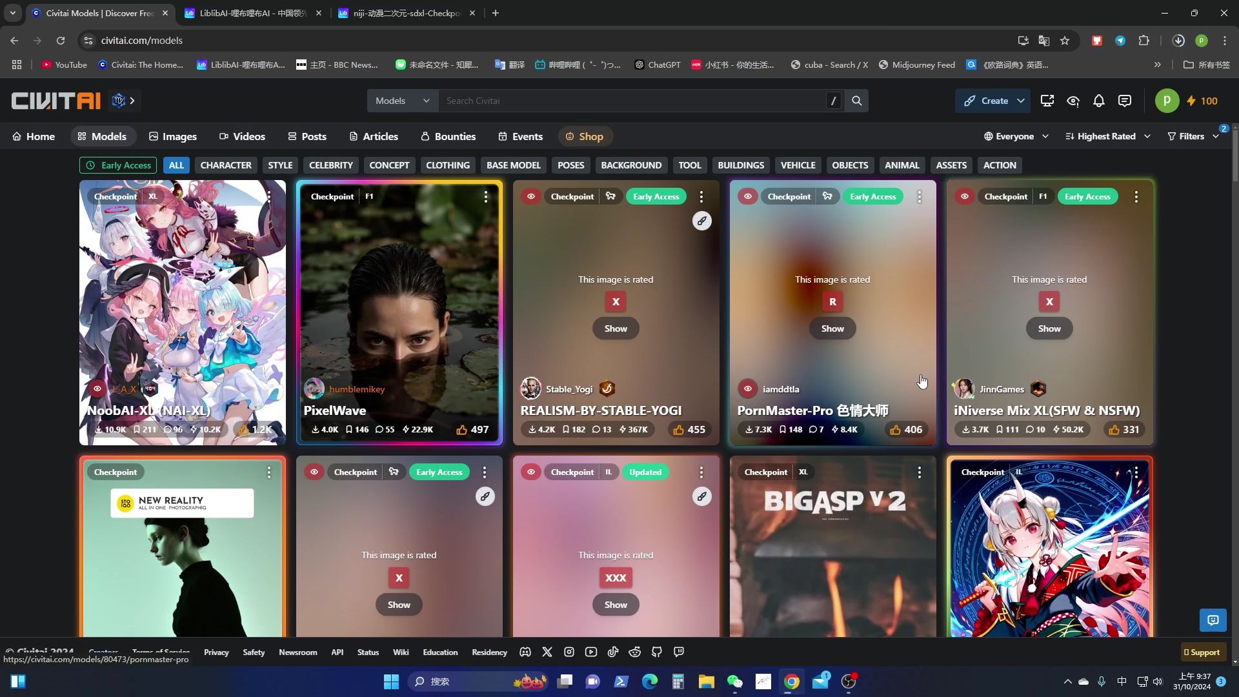Screen dimensions: 1239x697
Task: Open the notifications bell icon
Action: click(1098, 101)
